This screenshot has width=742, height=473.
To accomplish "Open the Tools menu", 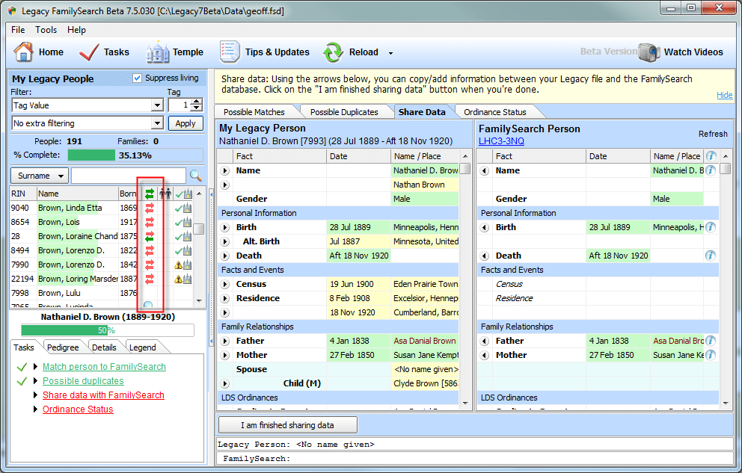I will click(x=46, y=30).
